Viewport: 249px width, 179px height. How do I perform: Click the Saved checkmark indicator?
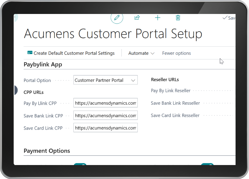pyautogui.click(x=229, y=18)
